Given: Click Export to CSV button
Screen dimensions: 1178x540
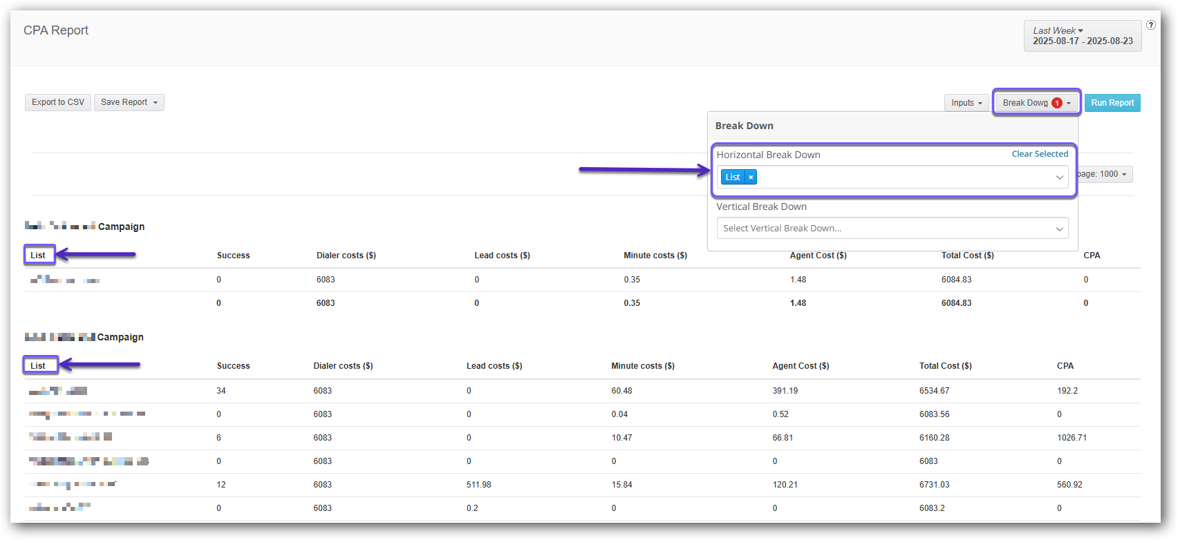Looking at the screenshot, I should (x=58, y=102).
